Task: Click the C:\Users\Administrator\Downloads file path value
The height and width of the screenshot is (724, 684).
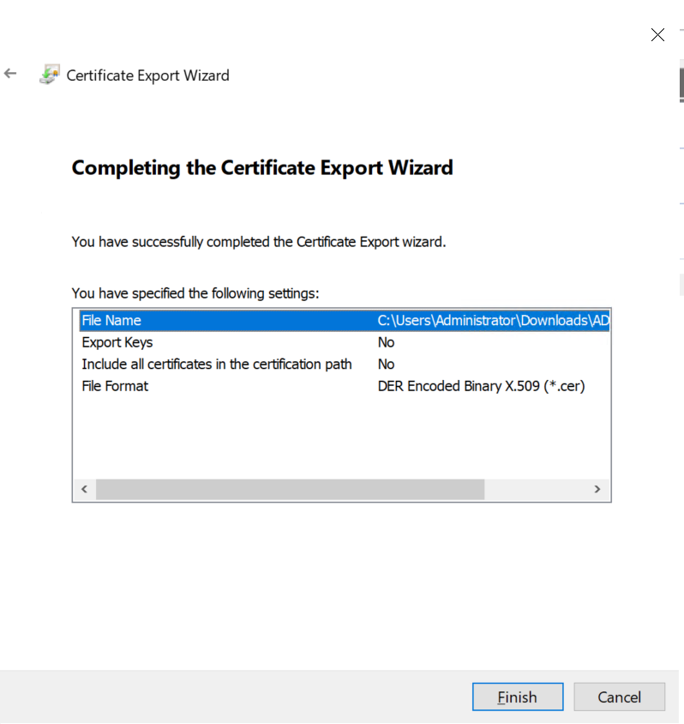Action: tap(493, 321)
